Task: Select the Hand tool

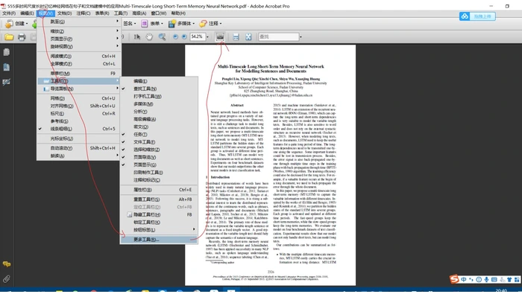Action: [149, 37]
